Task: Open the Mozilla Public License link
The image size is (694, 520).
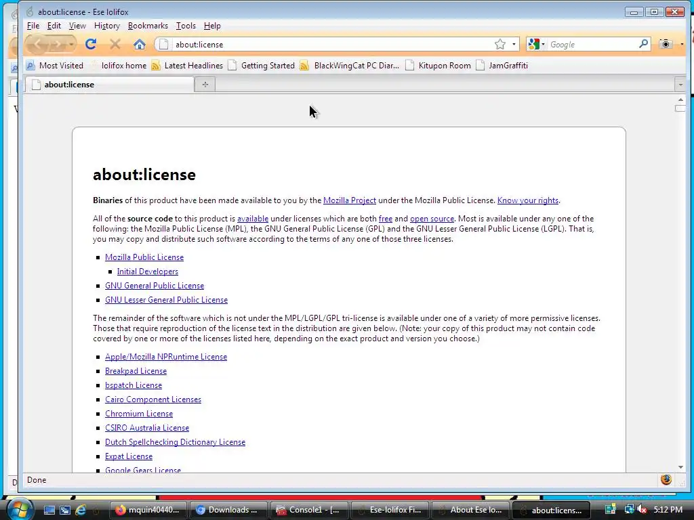Action: [x=144, y=257]
